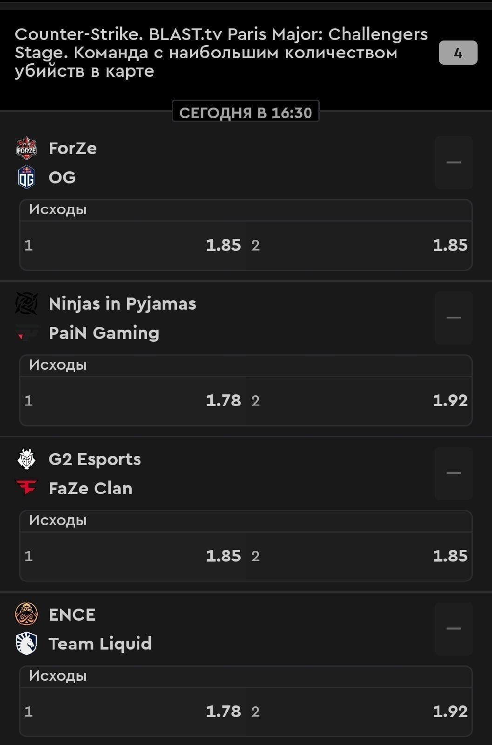Click the PaiN Gaming logo
The image size is (492, 745).
tap(27, 333)
